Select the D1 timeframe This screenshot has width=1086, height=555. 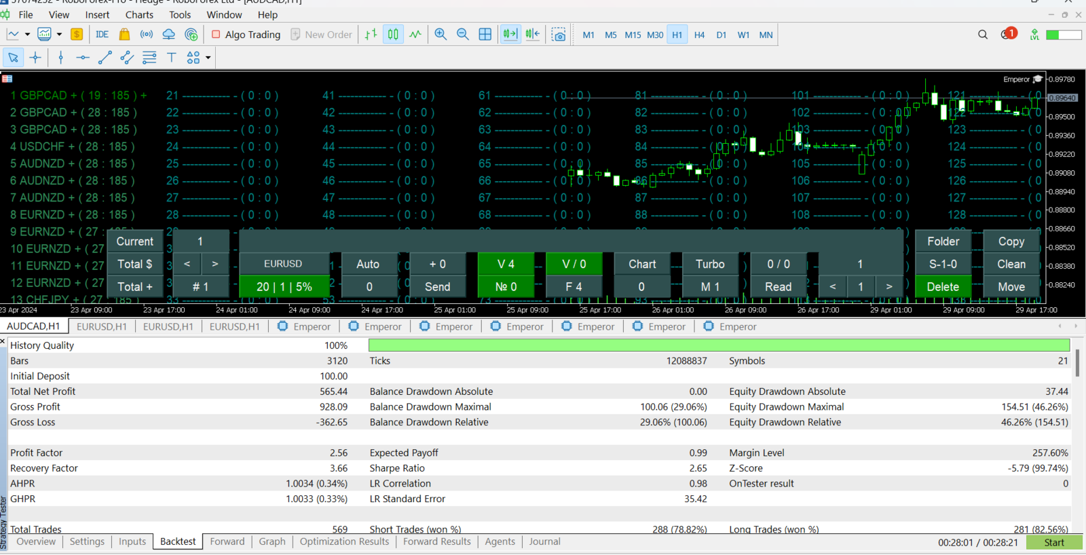click(x=722, y=35)
